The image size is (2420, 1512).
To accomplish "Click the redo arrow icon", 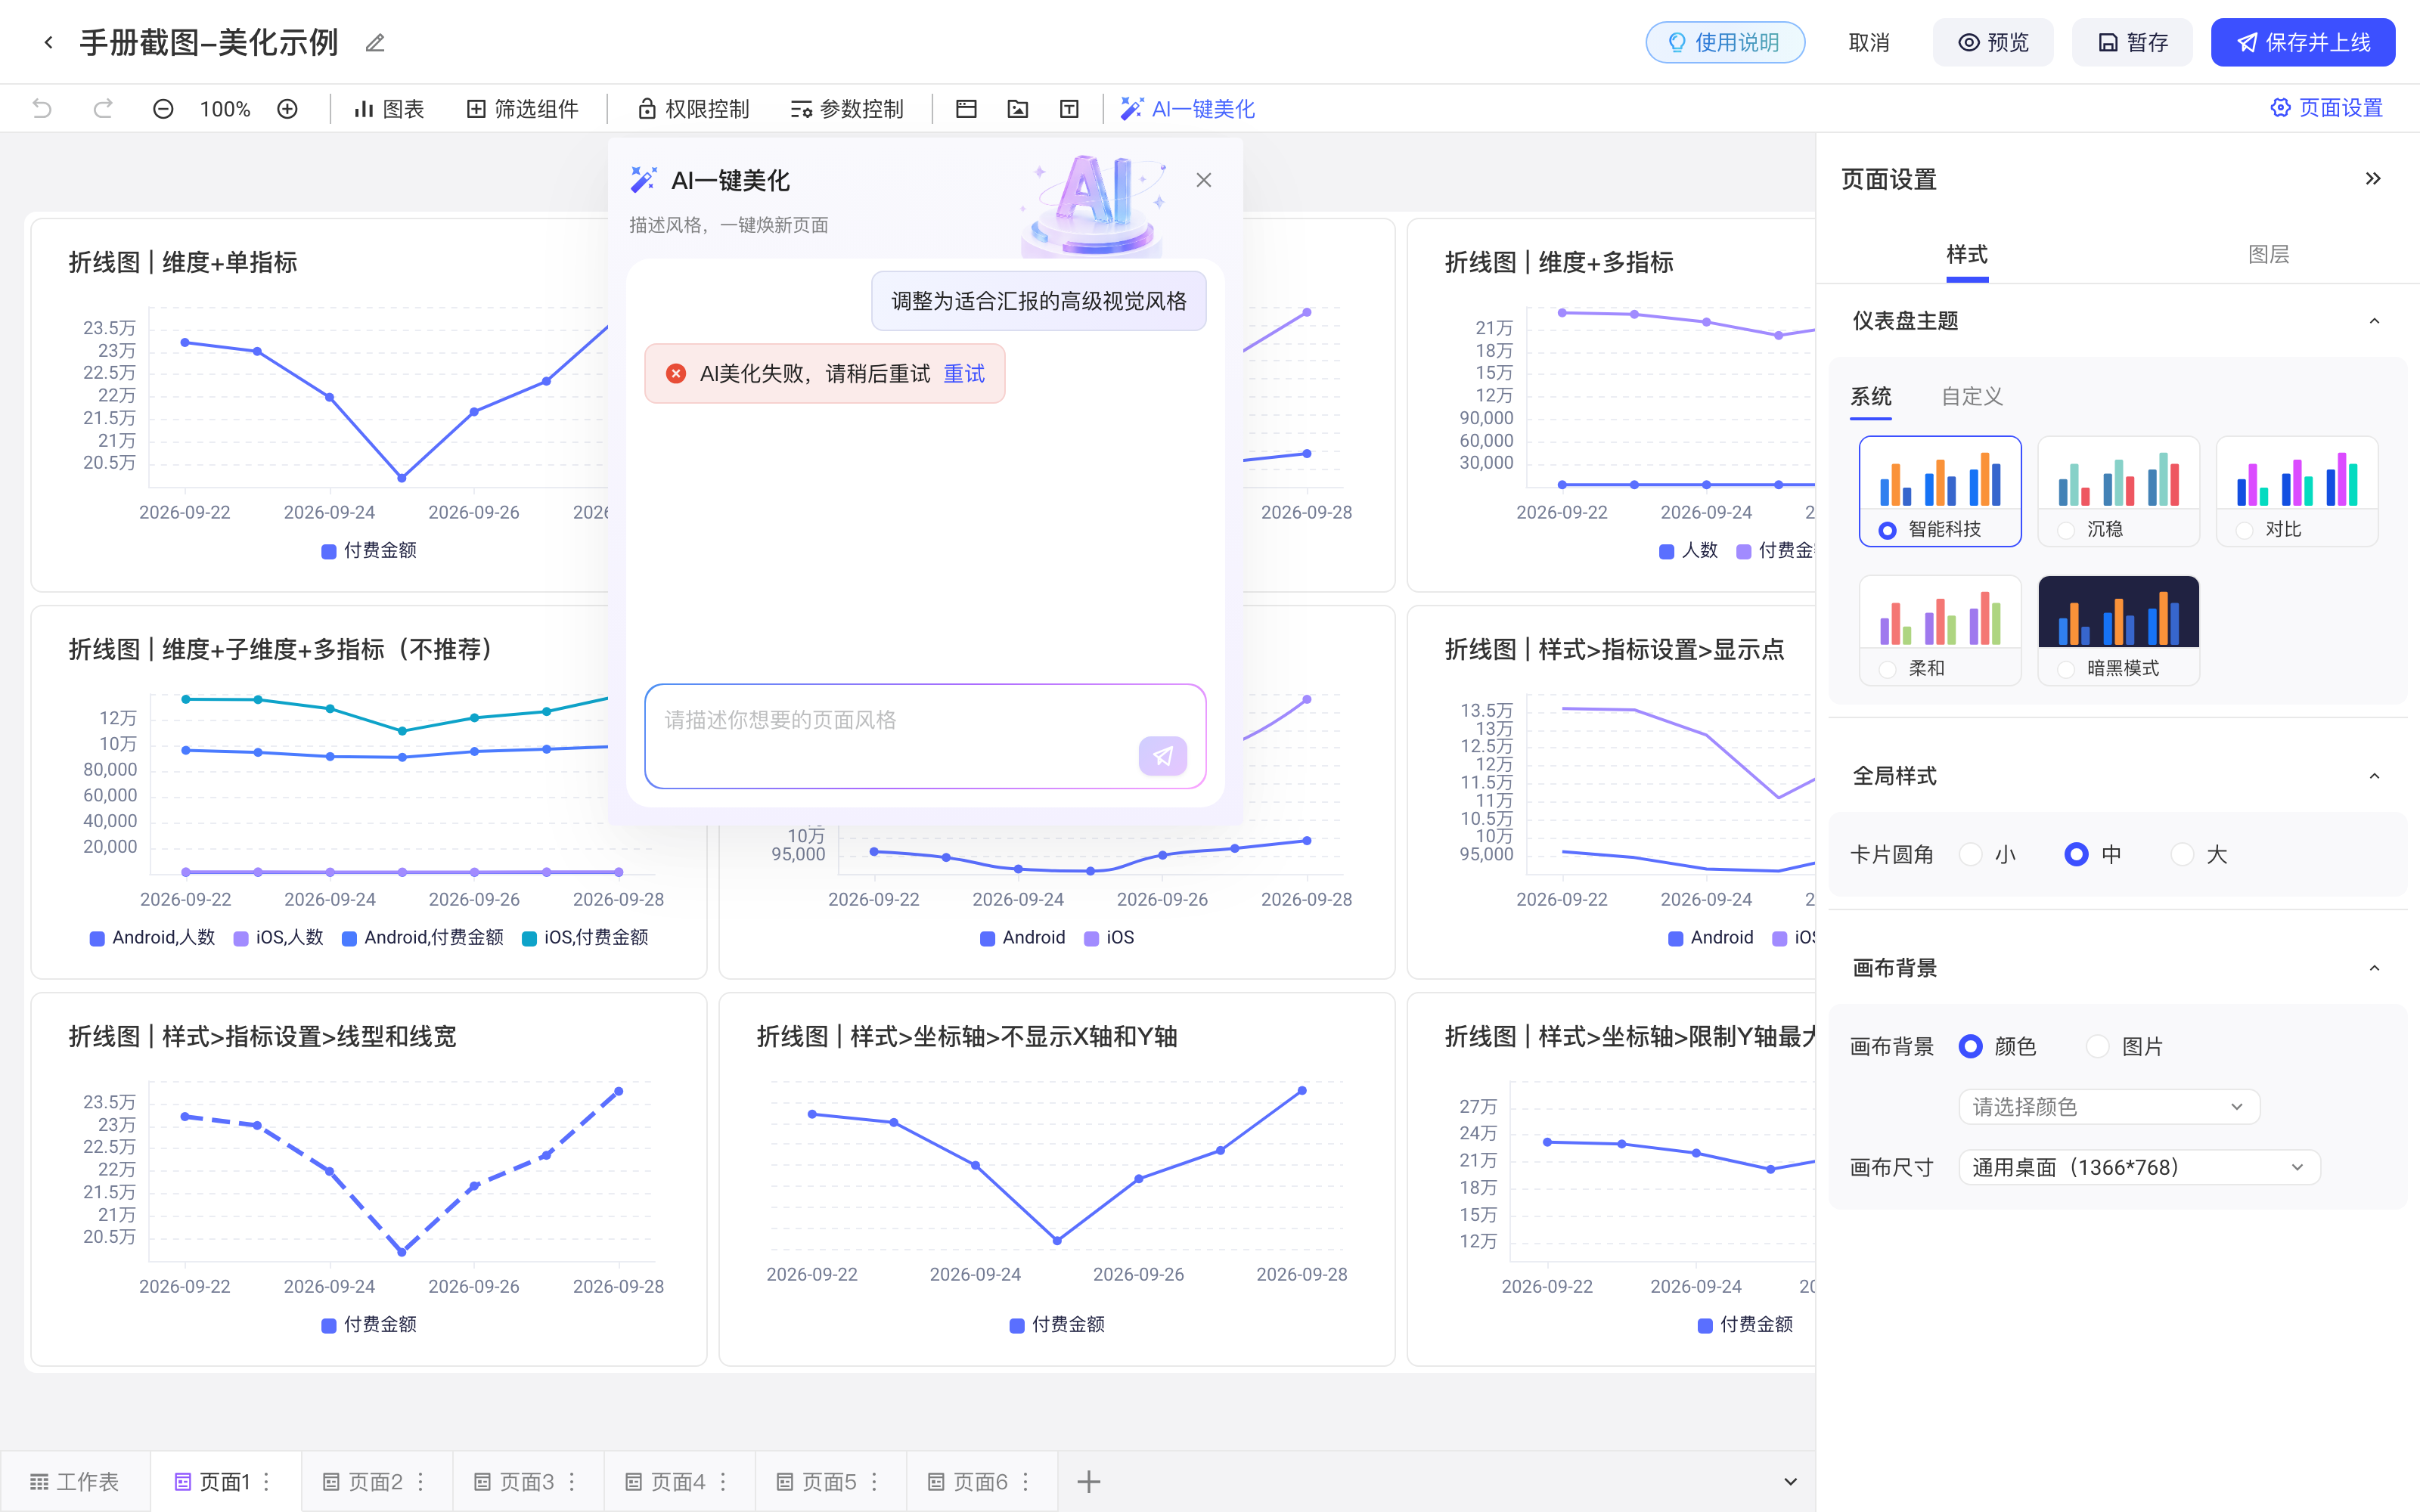I will click(x=103, y=108).
